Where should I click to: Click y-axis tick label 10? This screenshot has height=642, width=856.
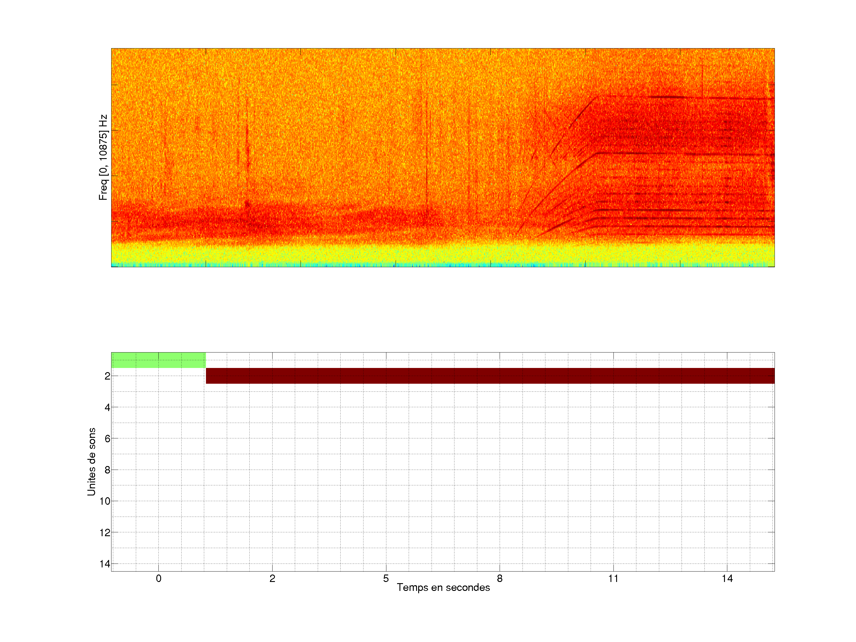105,501
